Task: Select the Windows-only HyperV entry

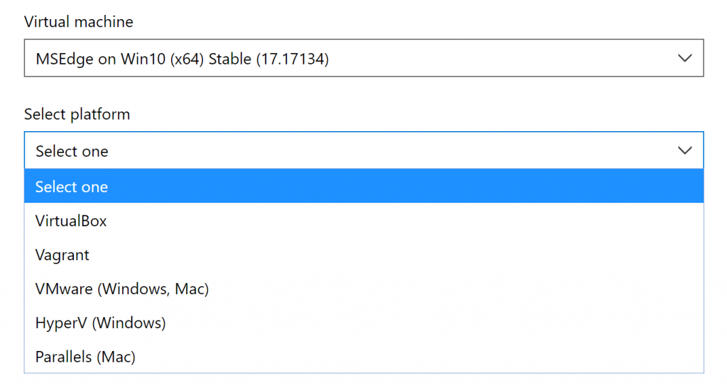Action: (x=100, y=323)
